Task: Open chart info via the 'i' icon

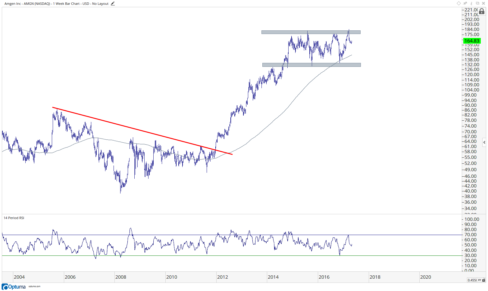Action: click(x=471, y=3)
